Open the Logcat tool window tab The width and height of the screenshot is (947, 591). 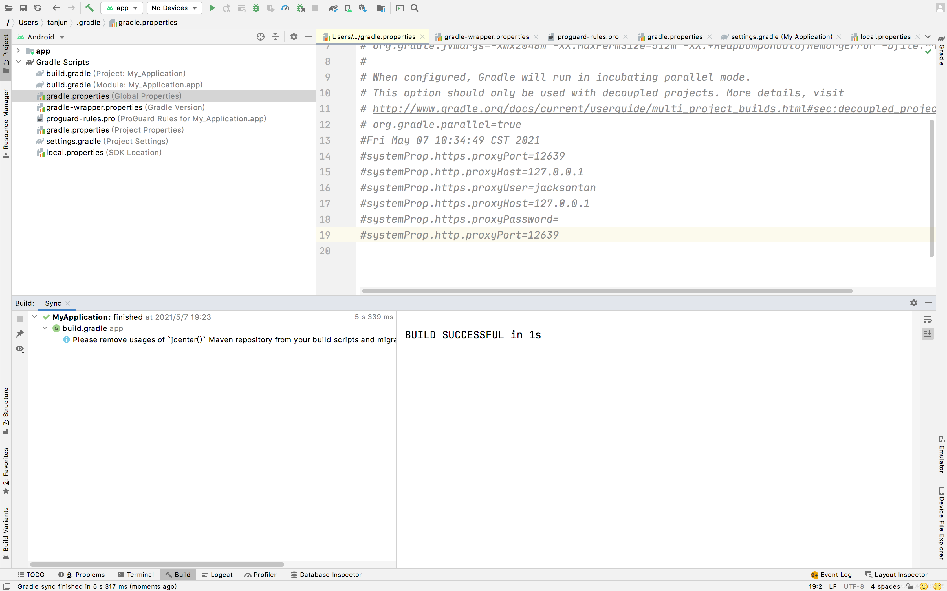click(217, 575)
